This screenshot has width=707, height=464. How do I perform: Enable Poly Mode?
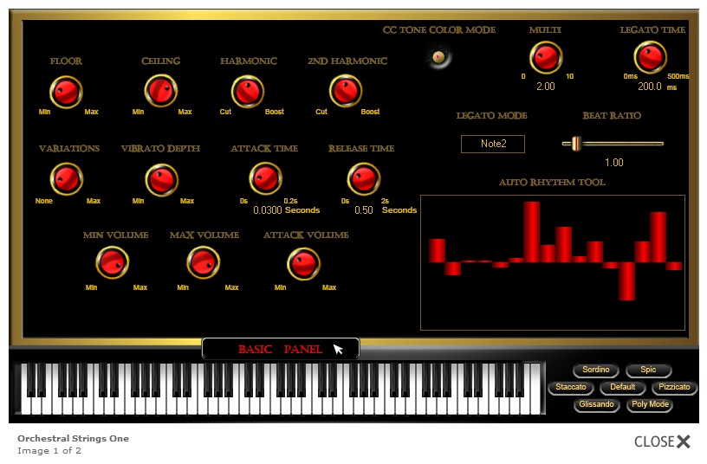(649, 404)
